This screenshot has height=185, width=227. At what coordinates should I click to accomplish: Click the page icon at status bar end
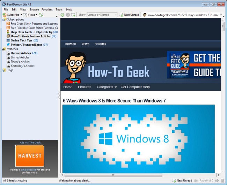pos(222,180)
